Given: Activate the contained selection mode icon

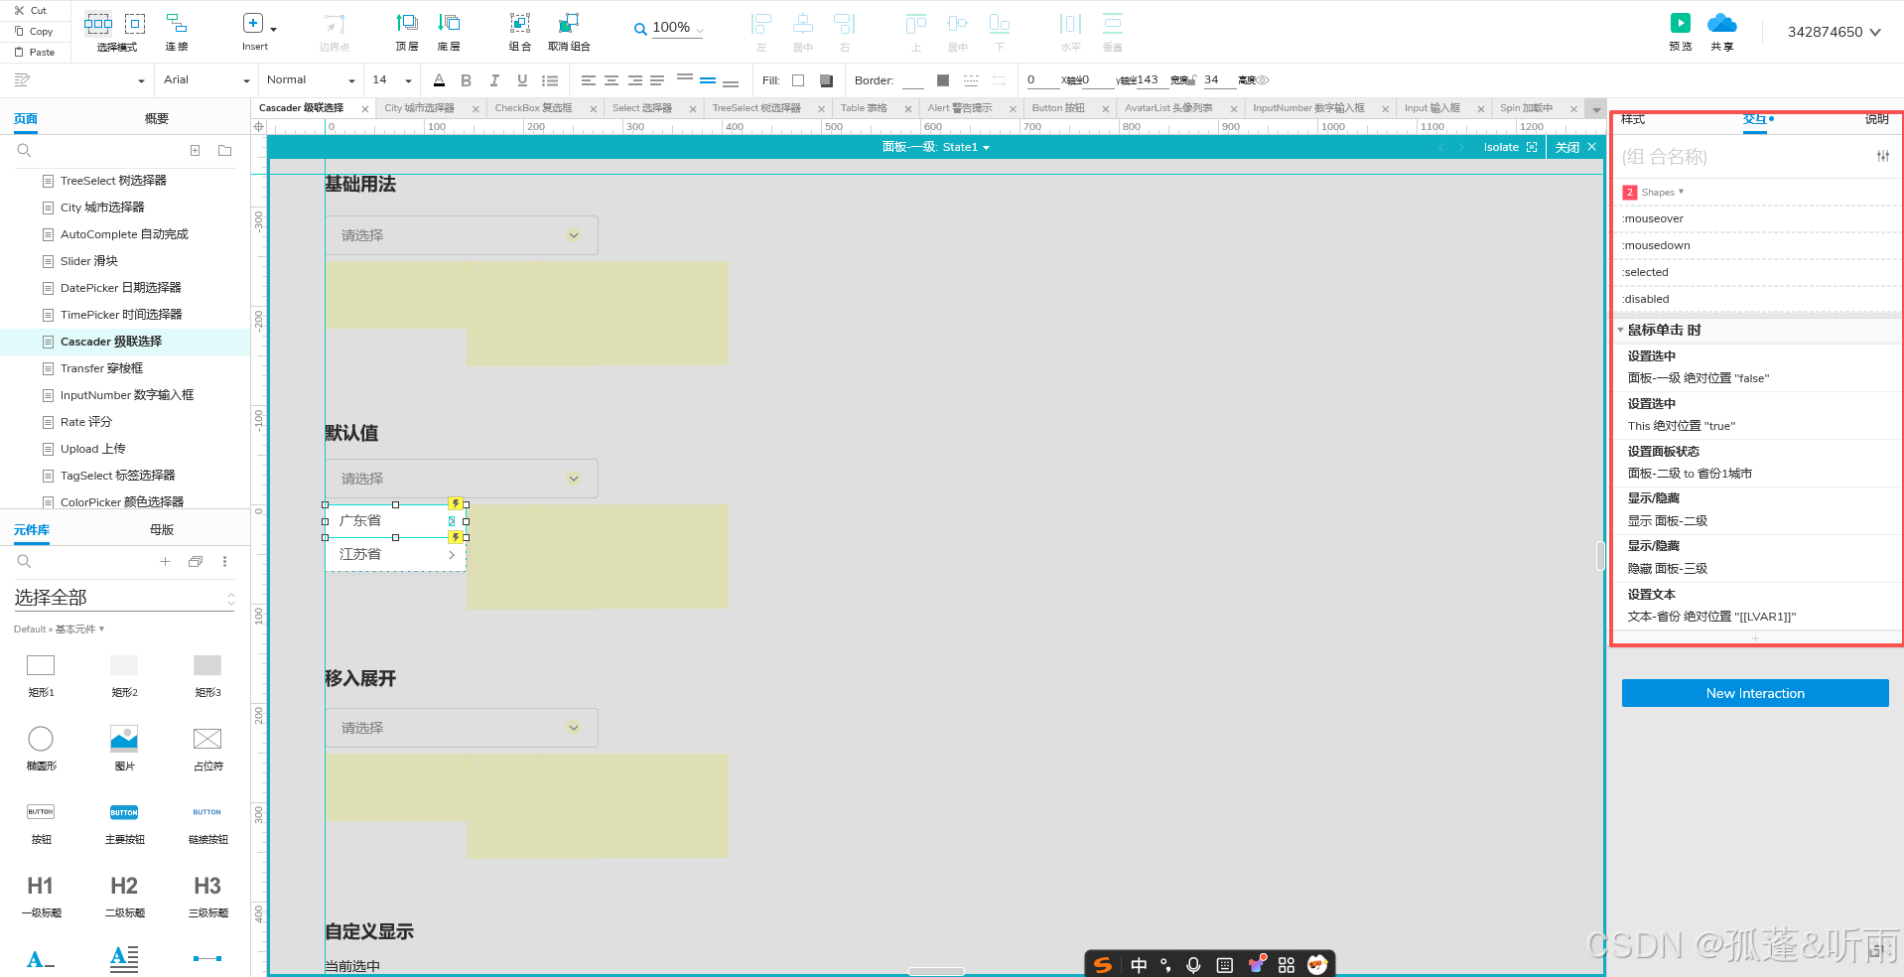Looking at the screenshot, I should (135, 23).
